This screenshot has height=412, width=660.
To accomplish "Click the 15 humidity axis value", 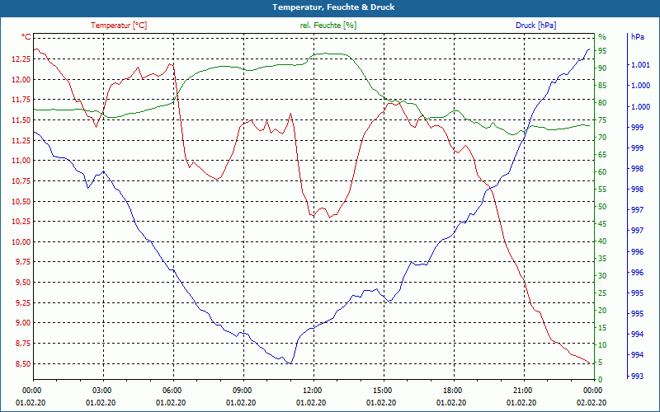I will pos(602,328).
